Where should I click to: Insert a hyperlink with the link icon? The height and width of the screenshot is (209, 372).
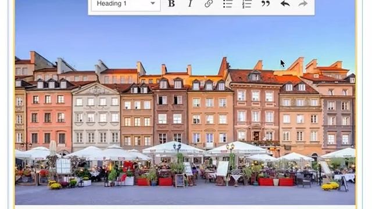click(x=209, y=3)
